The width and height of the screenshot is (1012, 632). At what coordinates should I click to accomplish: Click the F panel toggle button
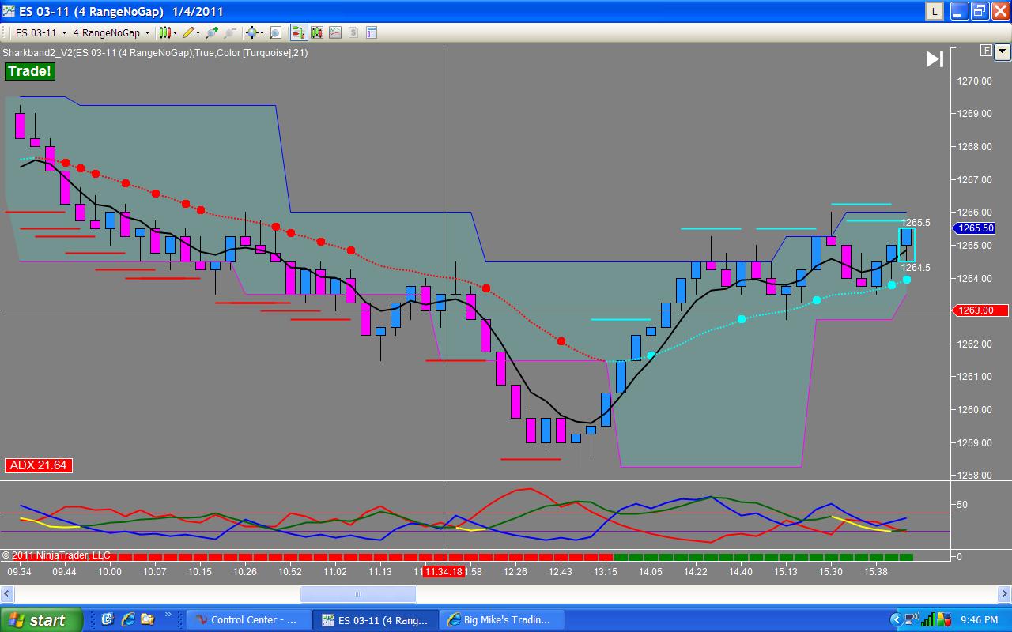pos(986,51)
